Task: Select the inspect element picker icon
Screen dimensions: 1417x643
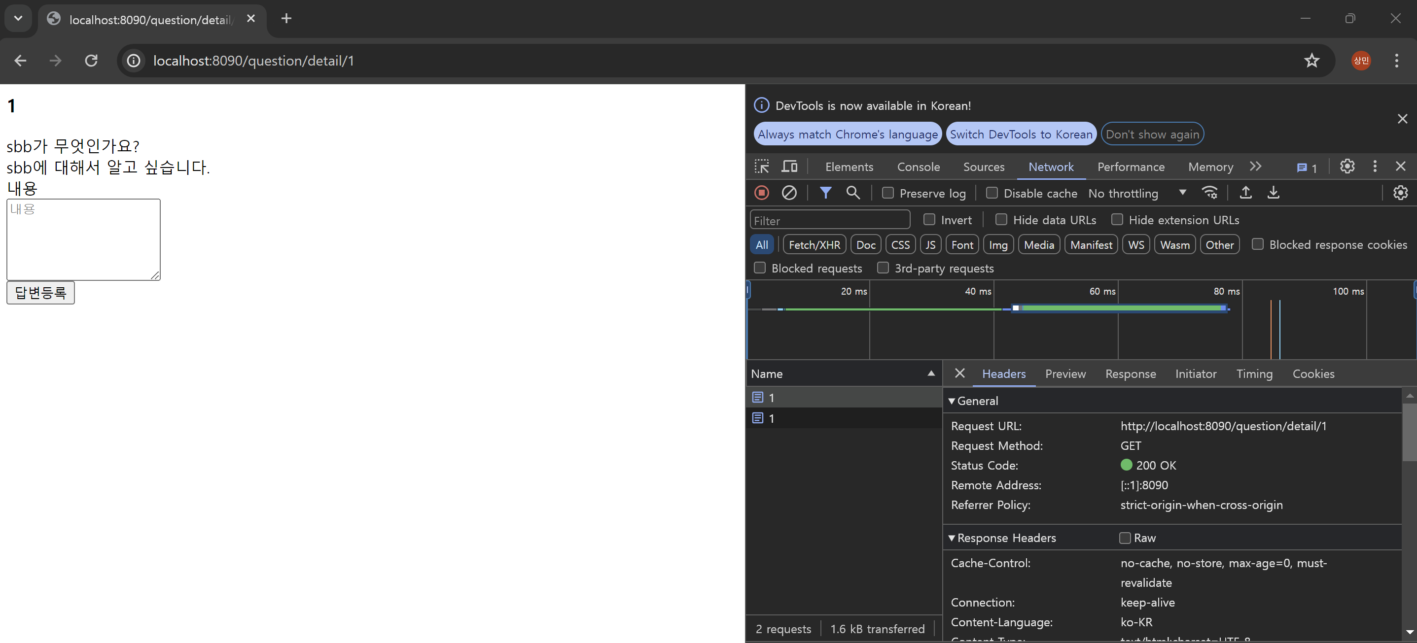Action: click(x=762, y=167)
